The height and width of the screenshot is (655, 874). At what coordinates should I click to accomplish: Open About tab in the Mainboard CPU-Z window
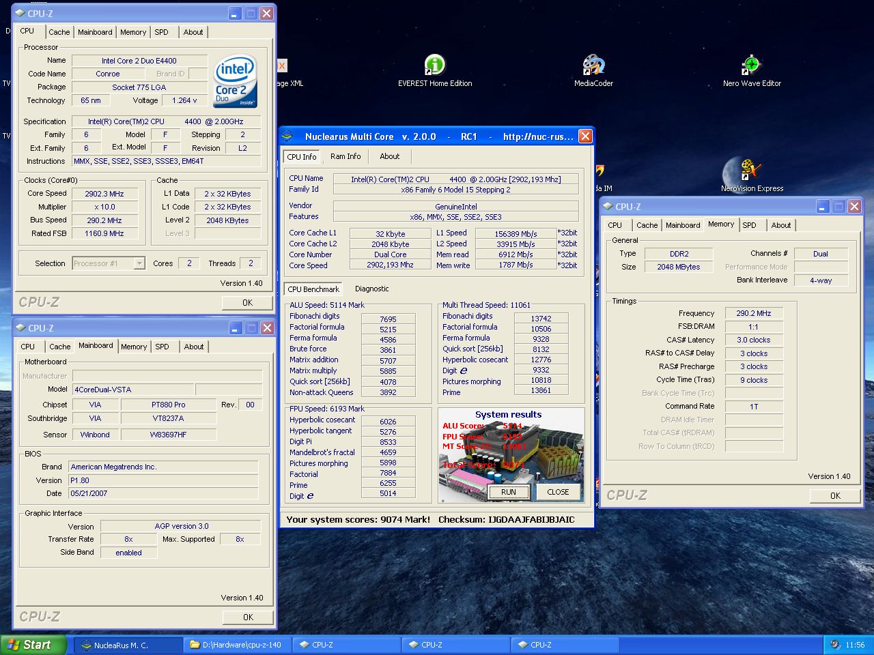click(194, 347)
